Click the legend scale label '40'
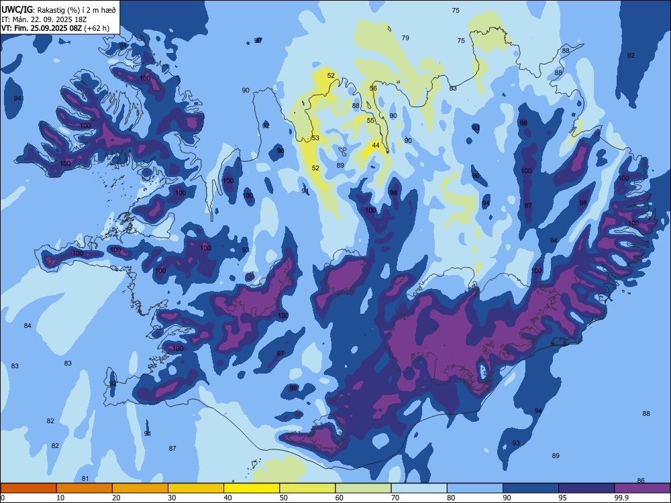 click(227, 498)
